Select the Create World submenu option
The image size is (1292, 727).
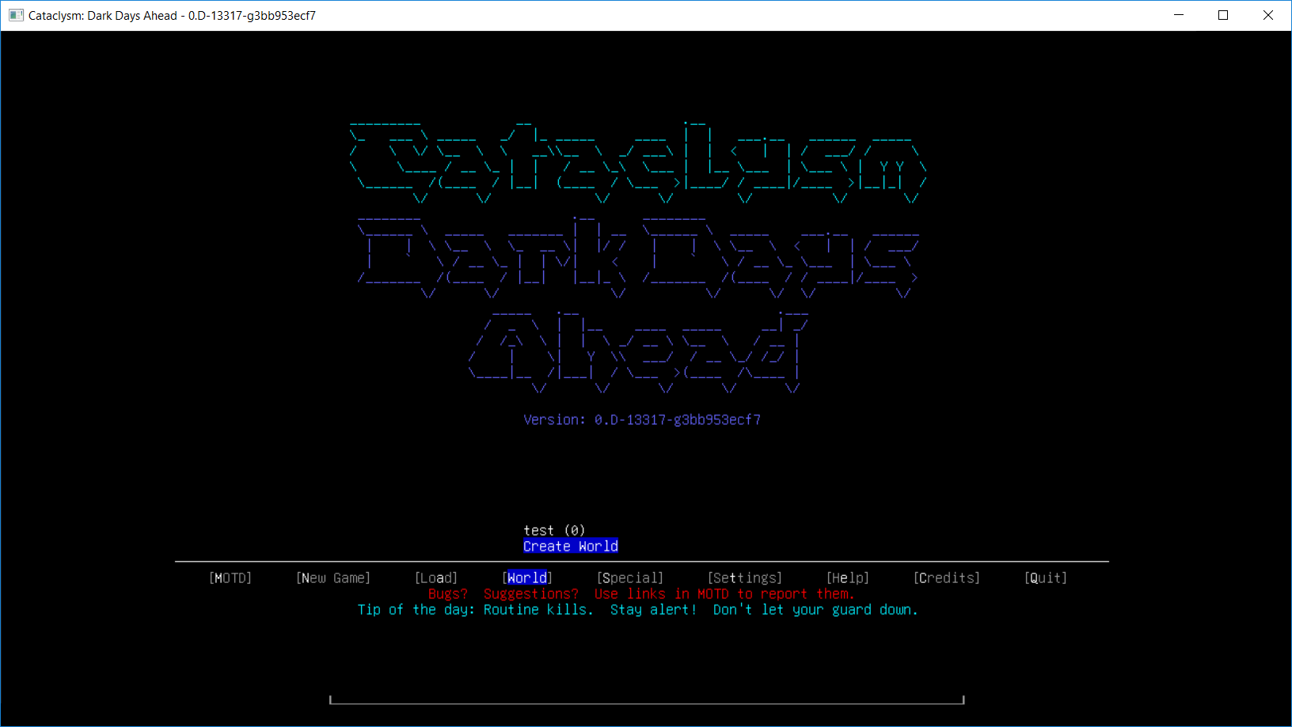click(571, 547)
